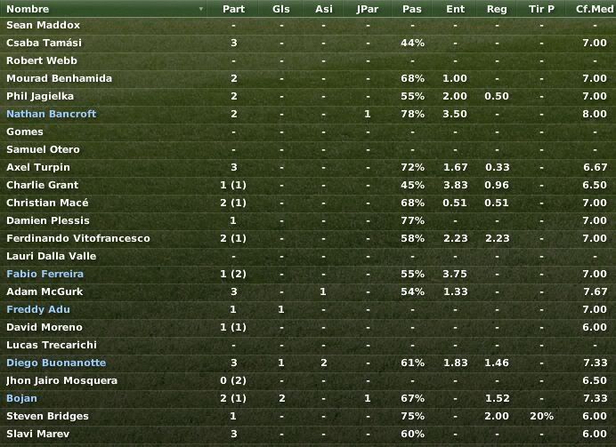Viewport: 616px width, 447px height.
Task: Select the Freddy Adu name link
Action: pyautogui.click(x=38, y=309)
